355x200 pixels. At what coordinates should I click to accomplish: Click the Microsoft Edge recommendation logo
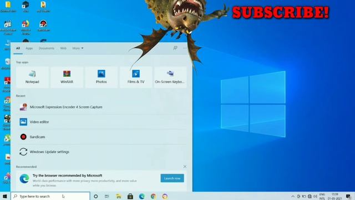click(x=24, y=179)
